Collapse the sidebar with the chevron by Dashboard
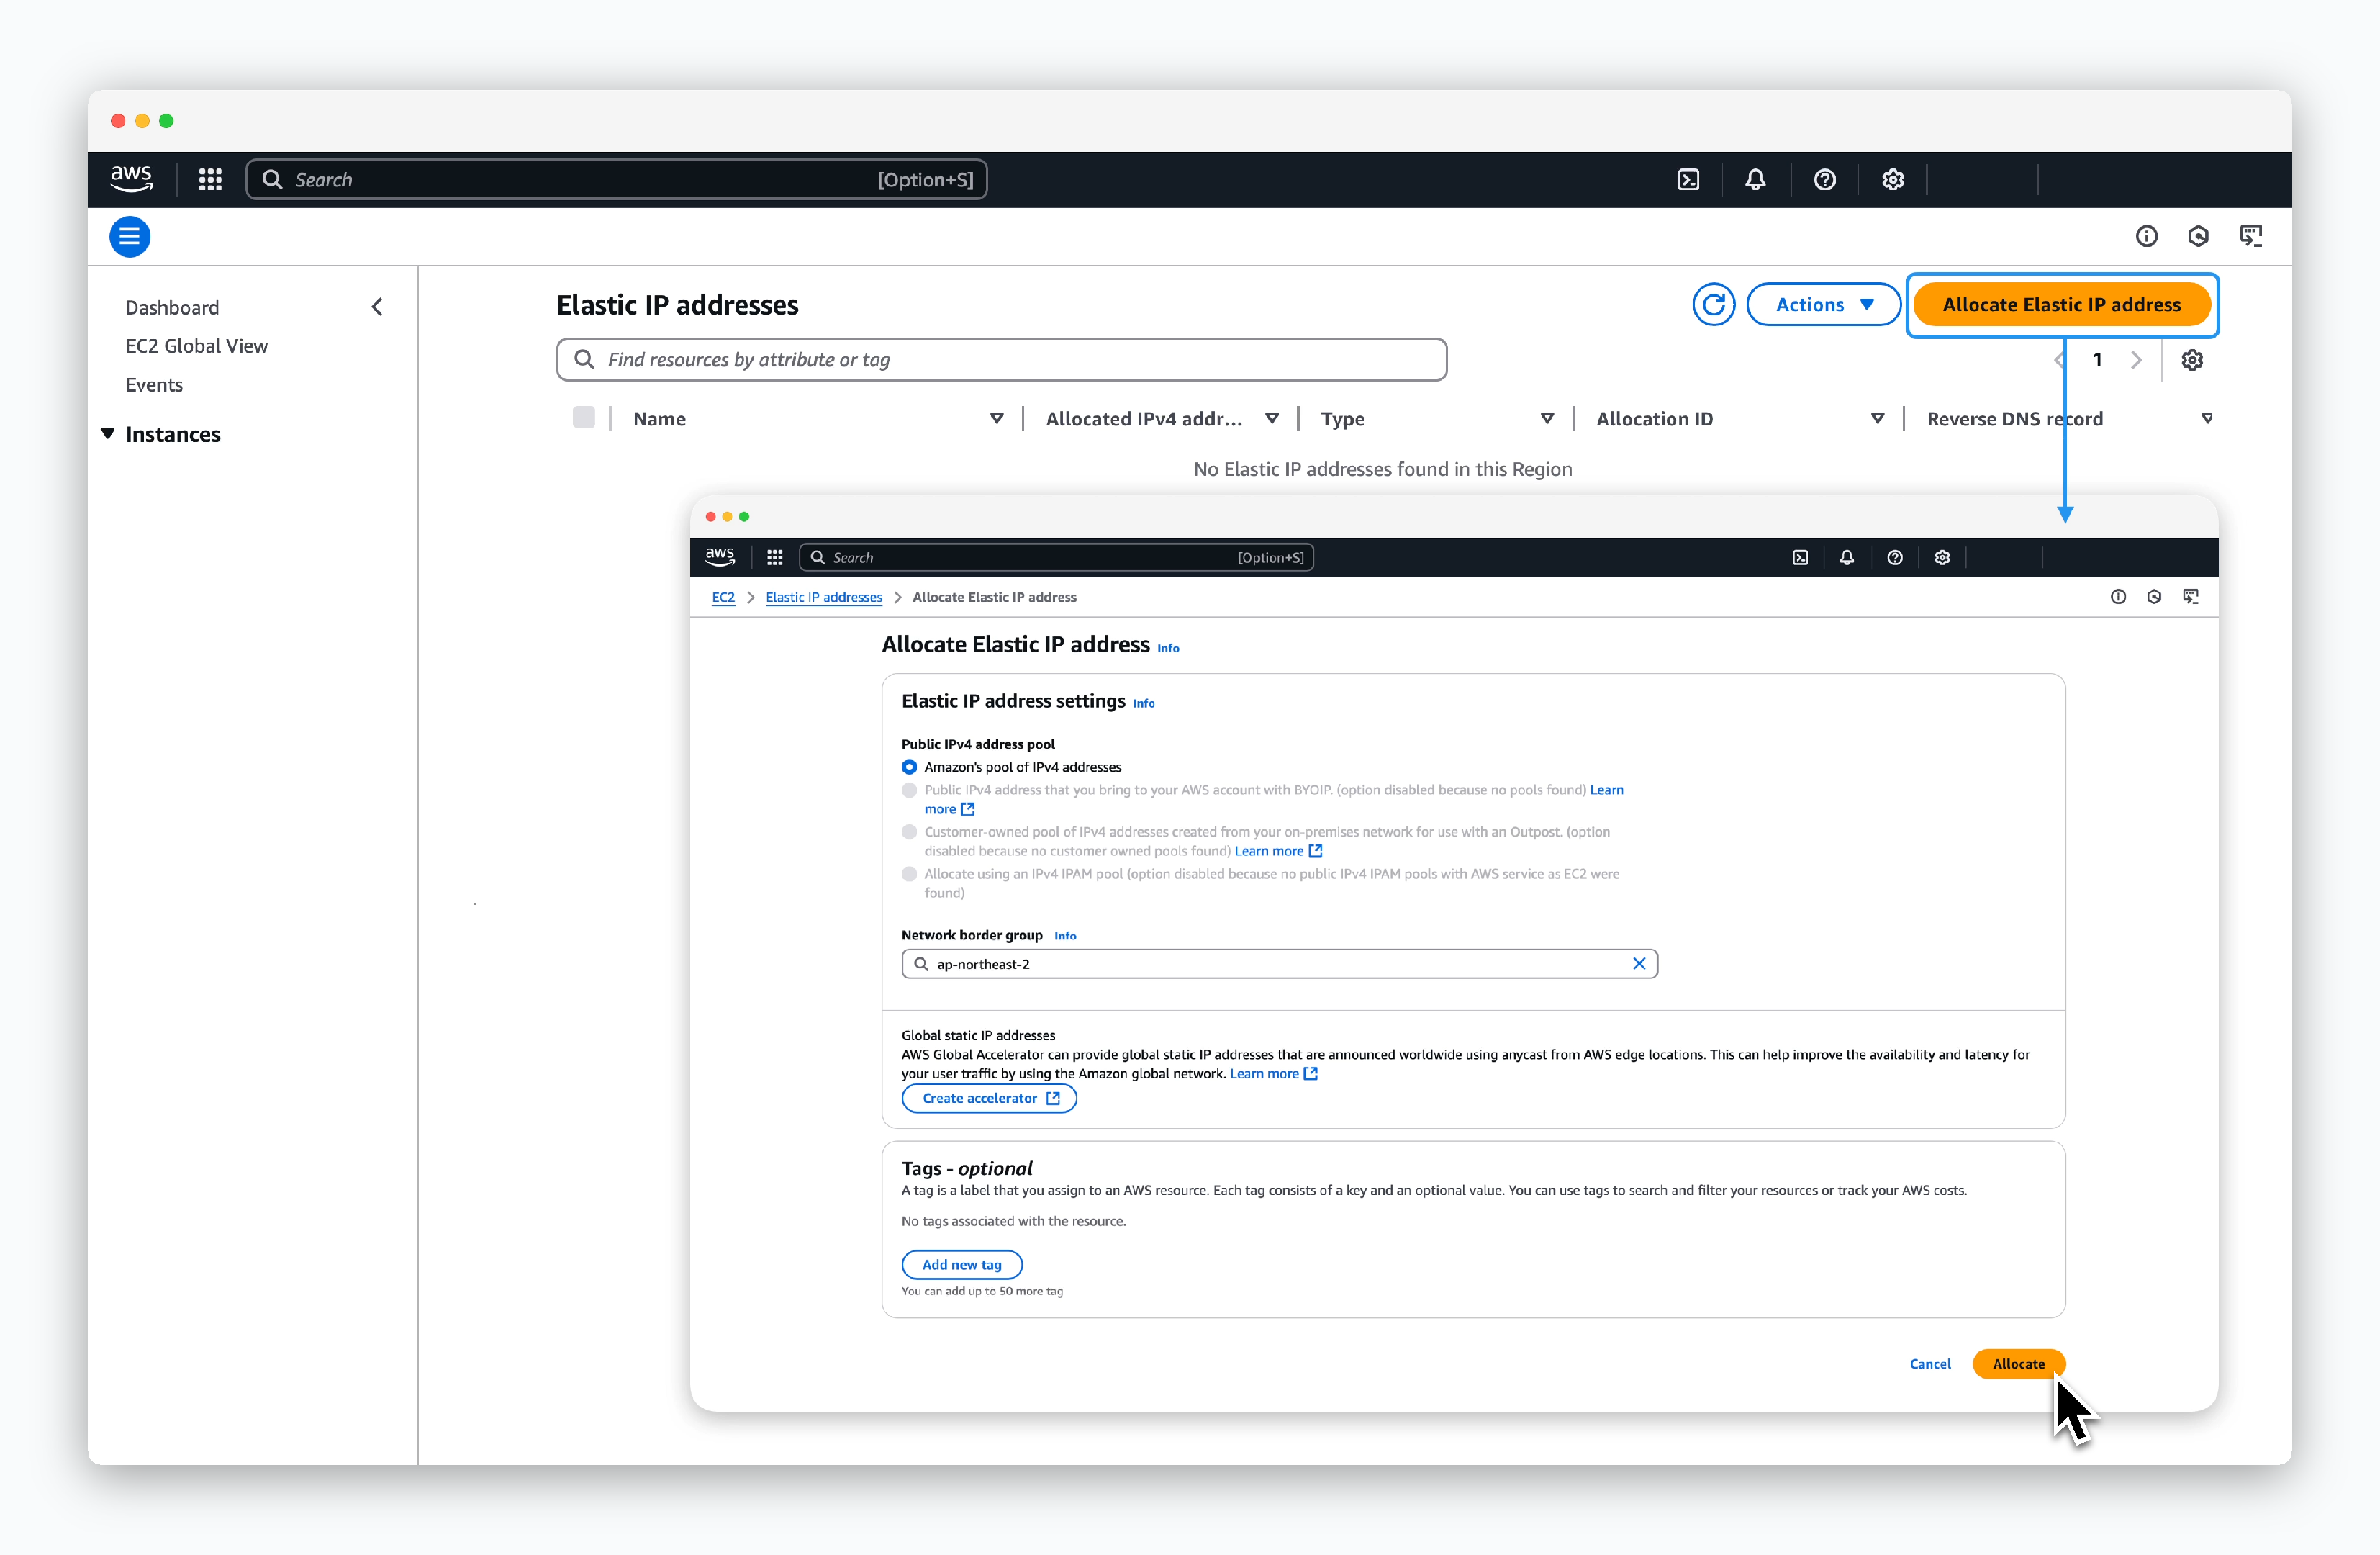Screen dimensions: 2380x1555 [377, 307]
